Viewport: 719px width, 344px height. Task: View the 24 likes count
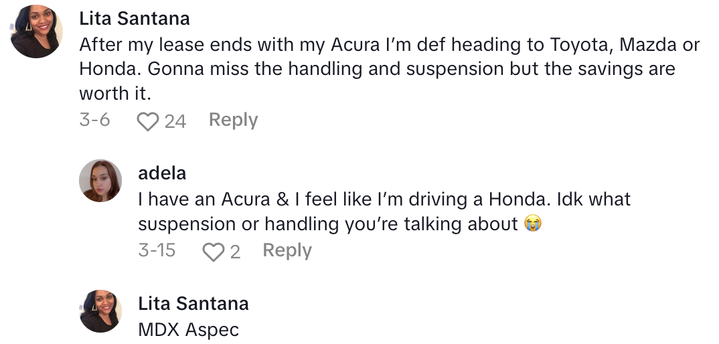coord(175,121)
